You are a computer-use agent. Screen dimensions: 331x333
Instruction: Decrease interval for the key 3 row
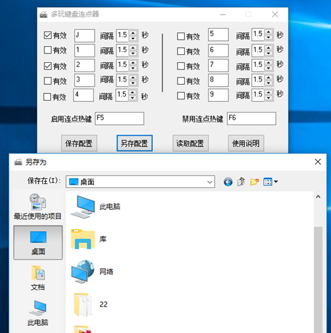[x=133, y=83]
